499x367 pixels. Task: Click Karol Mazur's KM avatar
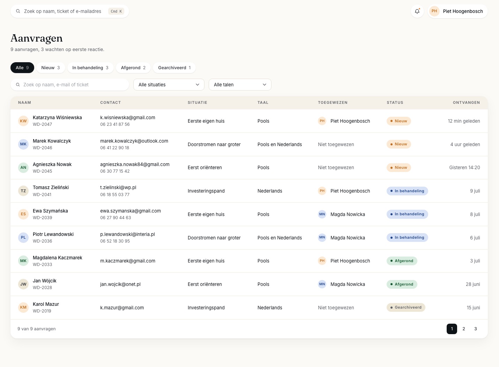[23, 308]
